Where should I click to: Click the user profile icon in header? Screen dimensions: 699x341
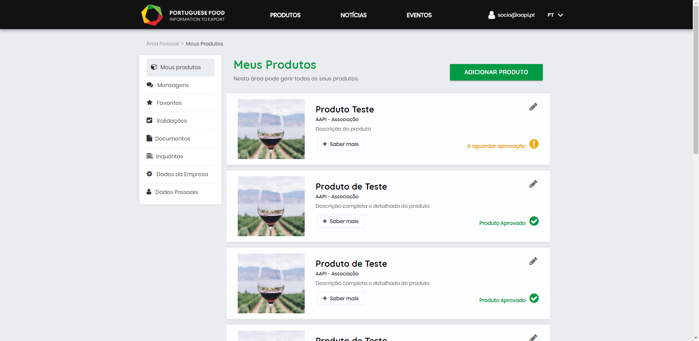(x=491, y=15)
